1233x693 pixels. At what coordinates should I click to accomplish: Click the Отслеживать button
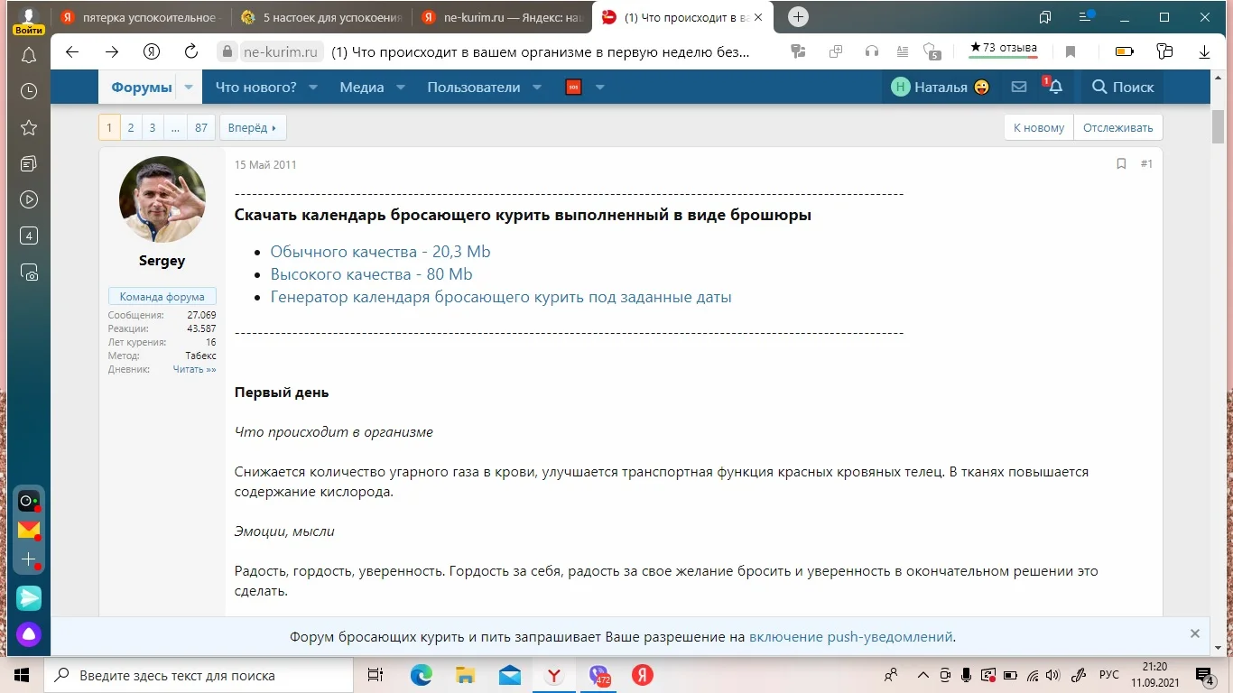point(1118,127)
